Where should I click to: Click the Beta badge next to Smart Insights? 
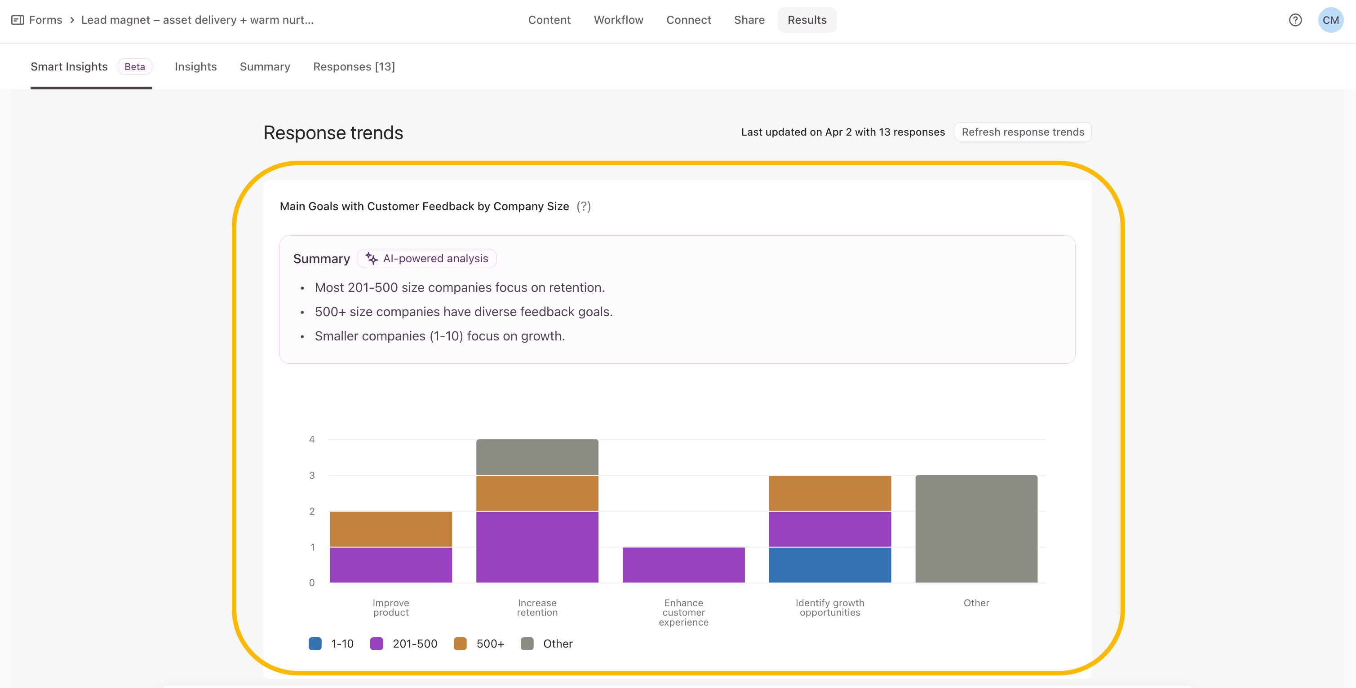(135, 67)
